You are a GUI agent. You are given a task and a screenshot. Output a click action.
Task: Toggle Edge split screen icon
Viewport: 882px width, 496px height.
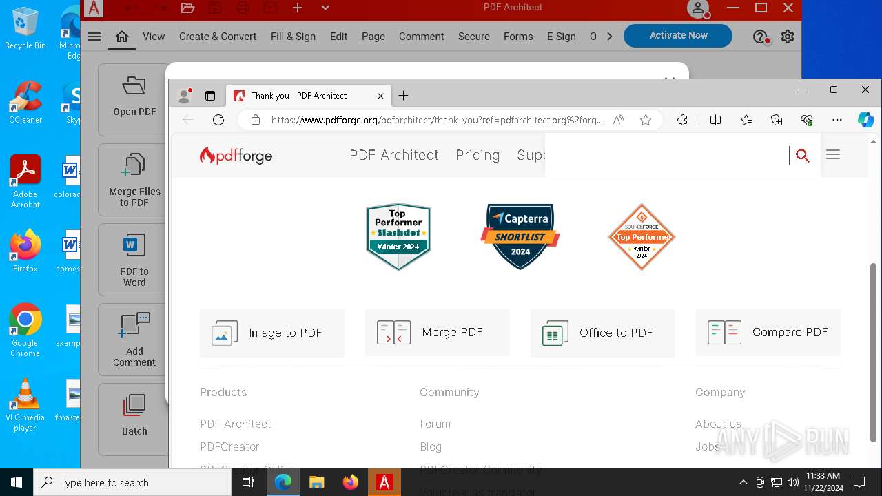tap(715, 120)
